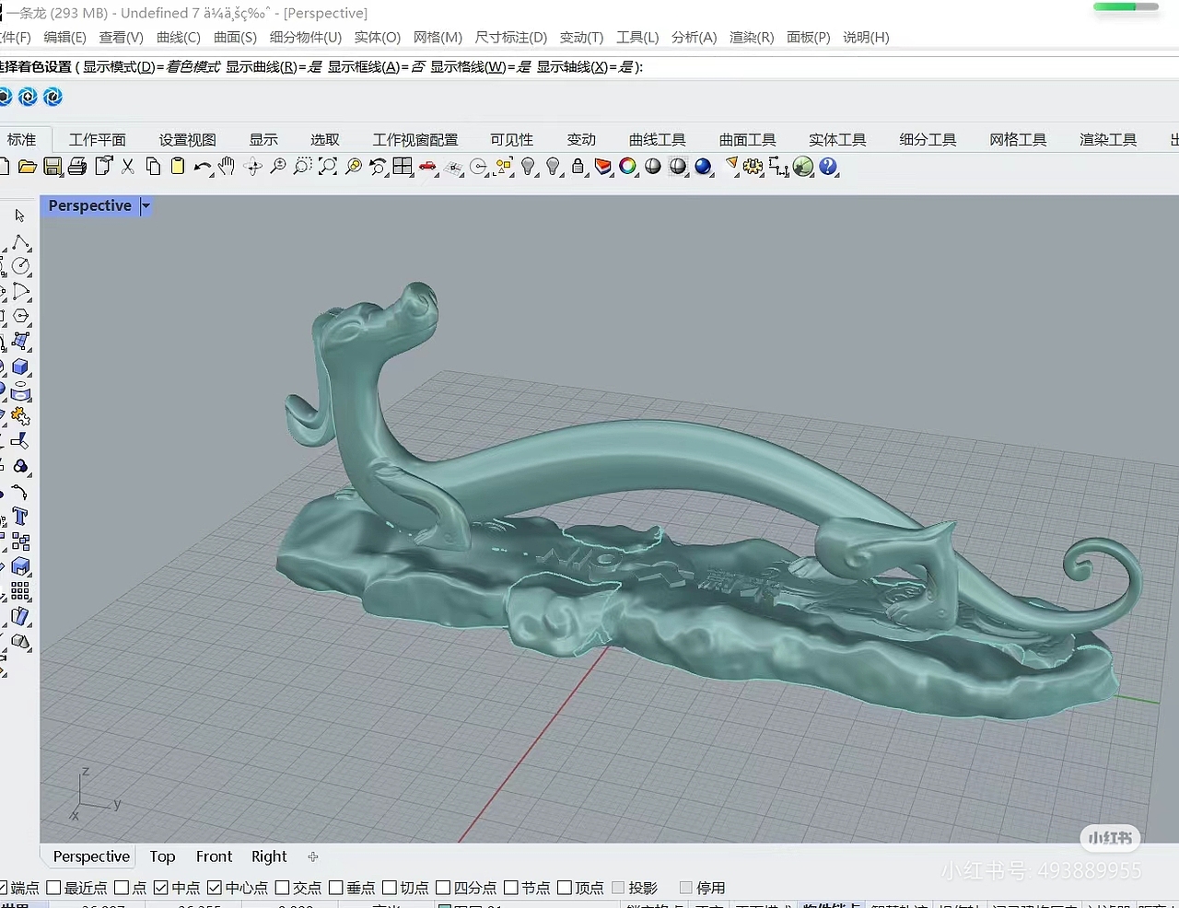Click the grid of squares icon in the sidebar
Image resolution: width=1179 pixels, height=908 pixels.
click(20, 591)
